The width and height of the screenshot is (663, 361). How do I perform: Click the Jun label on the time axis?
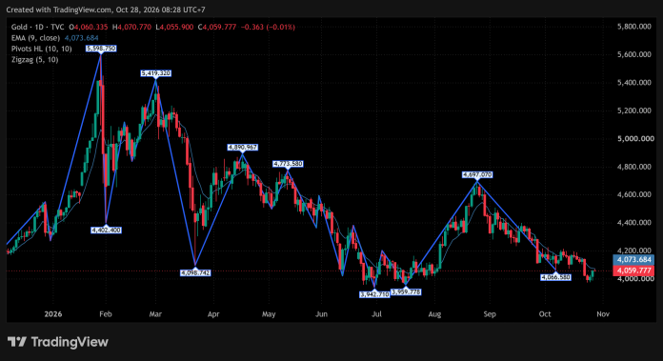[321, 314]
